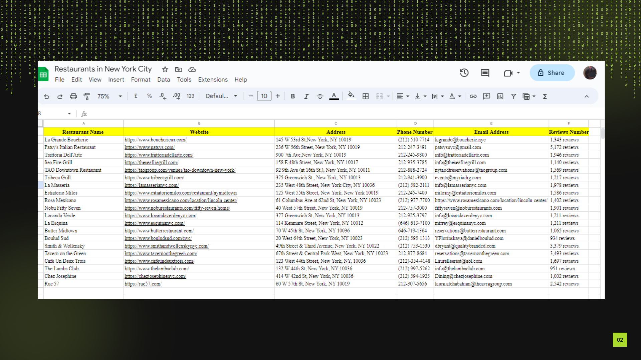Open the text color picker
Screen dimensions: 641x360
[334, 96]
